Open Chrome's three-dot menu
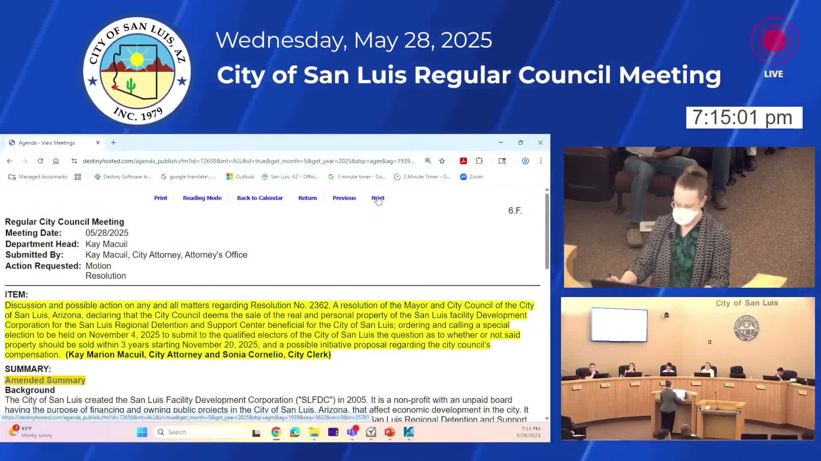This screenshot has width=821, height=461. [x=541, y=161]
